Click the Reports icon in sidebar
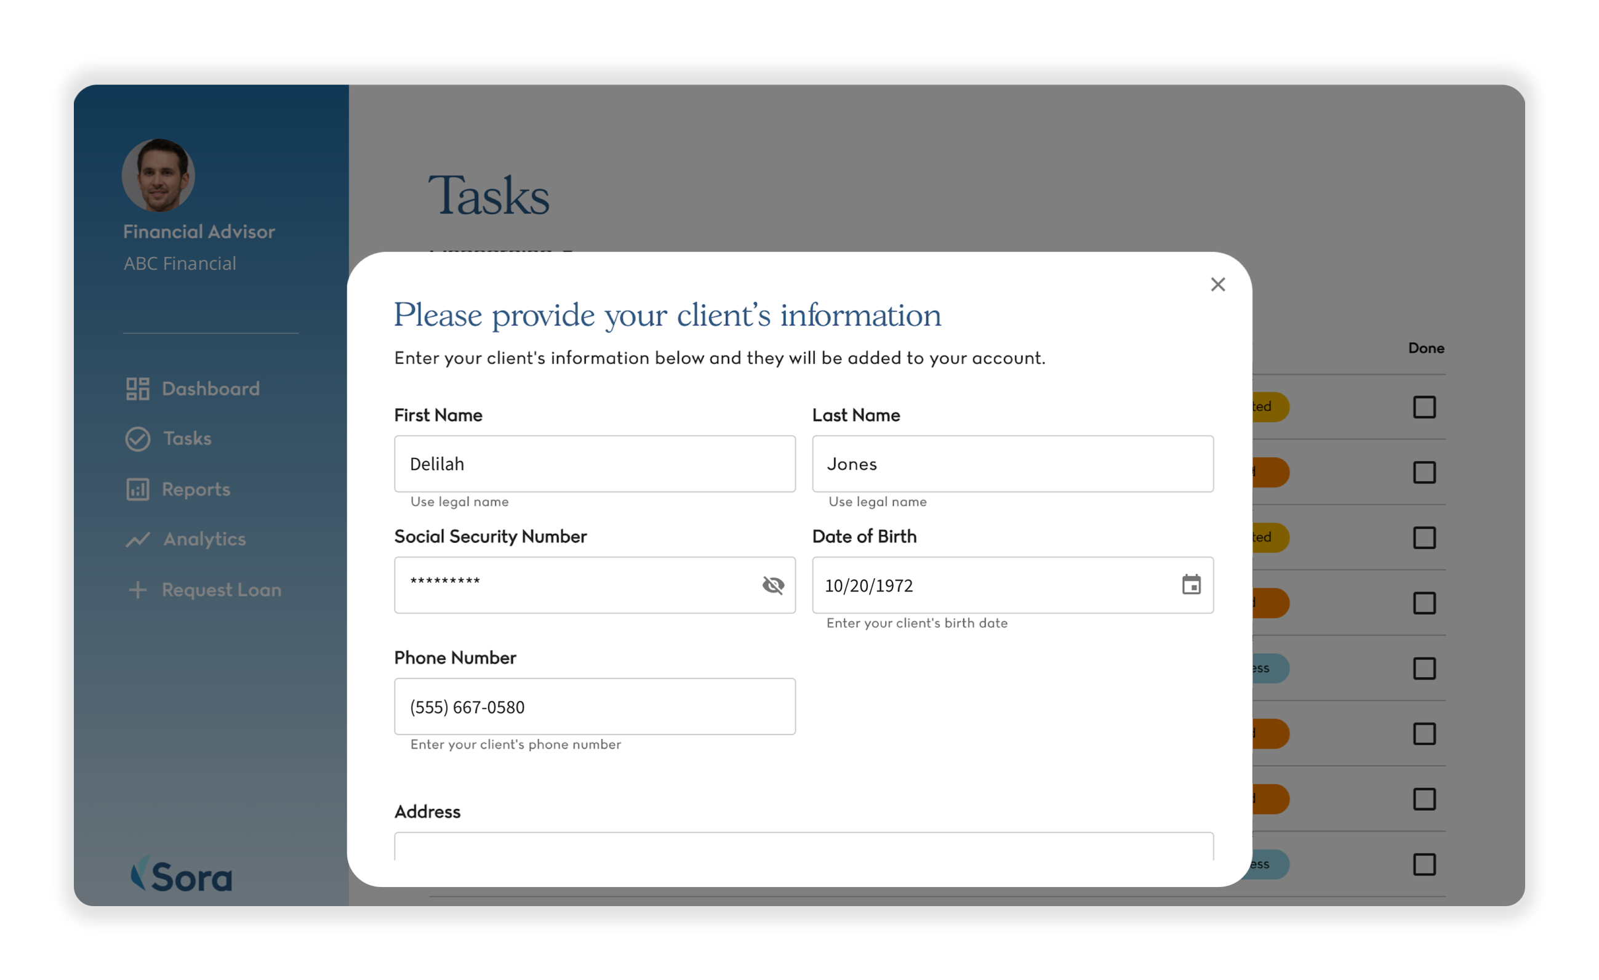 [x=136, y=488]
